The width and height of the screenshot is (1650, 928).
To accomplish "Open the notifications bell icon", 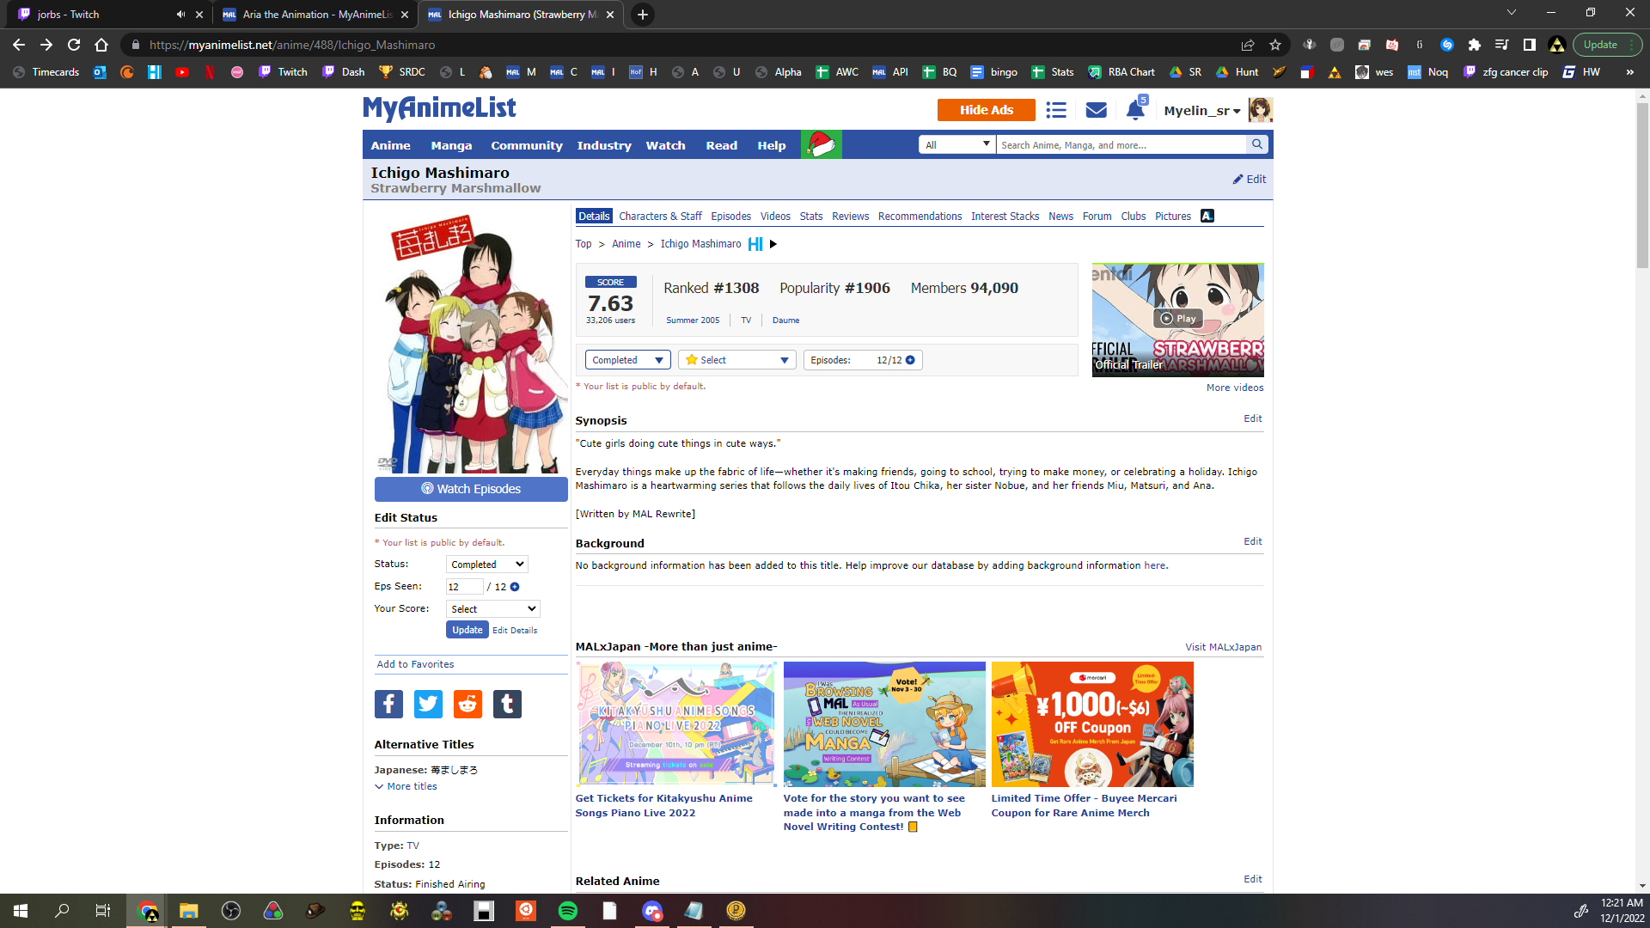I will click(1134, 111).
